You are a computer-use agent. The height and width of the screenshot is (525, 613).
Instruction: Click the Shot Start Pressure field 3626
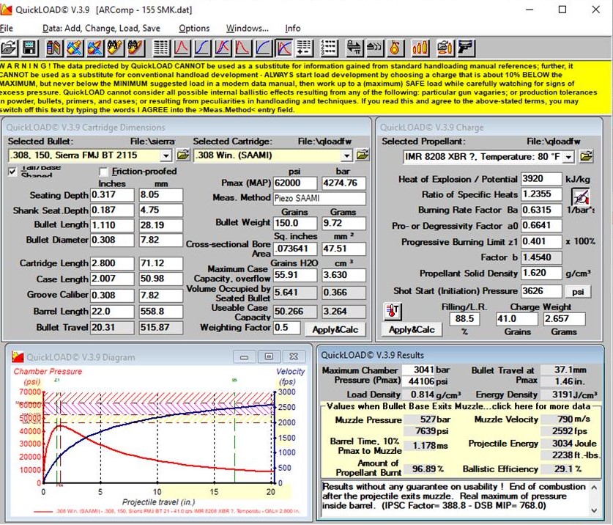point(541,291)
